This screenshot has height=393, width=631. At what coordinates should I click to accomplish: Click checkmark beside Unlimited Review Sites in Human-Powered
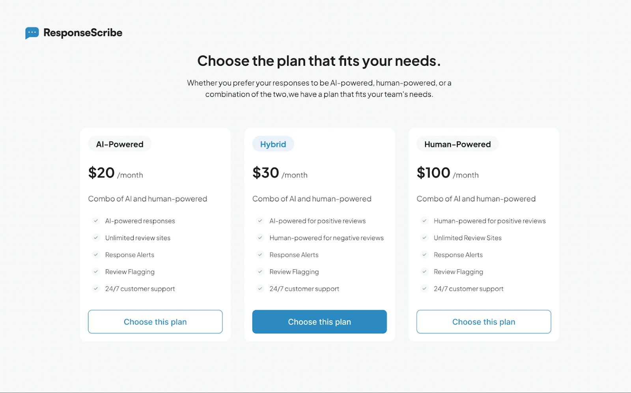tap(424, 238)
